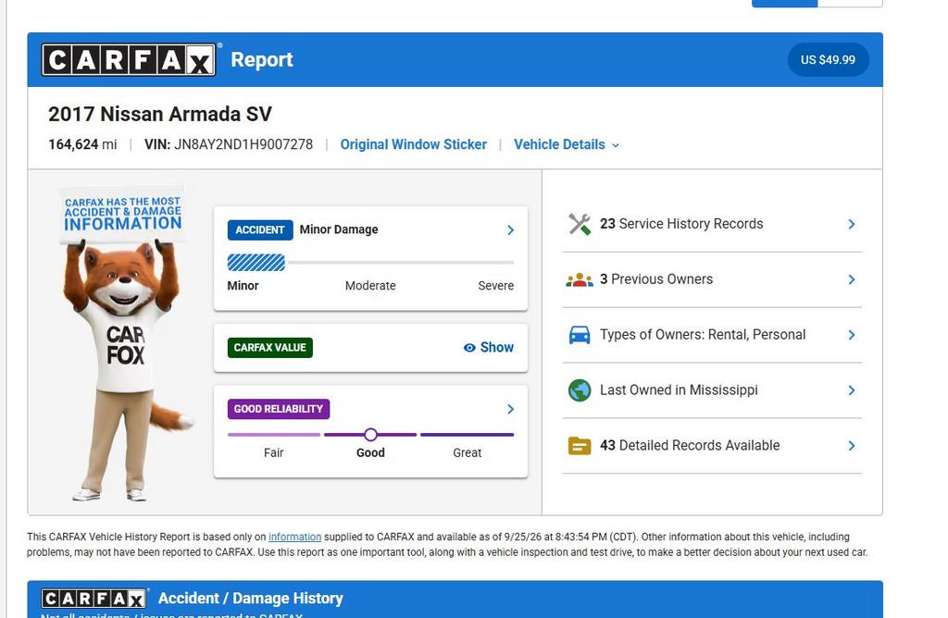Click the accident severity damage bar
This screenshot has width=948, height=618.
pyautogui.click(x=370, y=263)
